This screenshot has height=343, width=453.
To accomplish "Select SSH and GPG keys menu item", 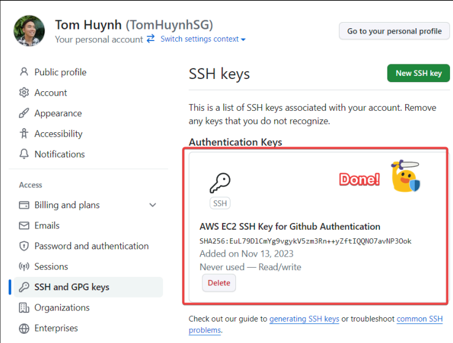I will pos(88,287).
